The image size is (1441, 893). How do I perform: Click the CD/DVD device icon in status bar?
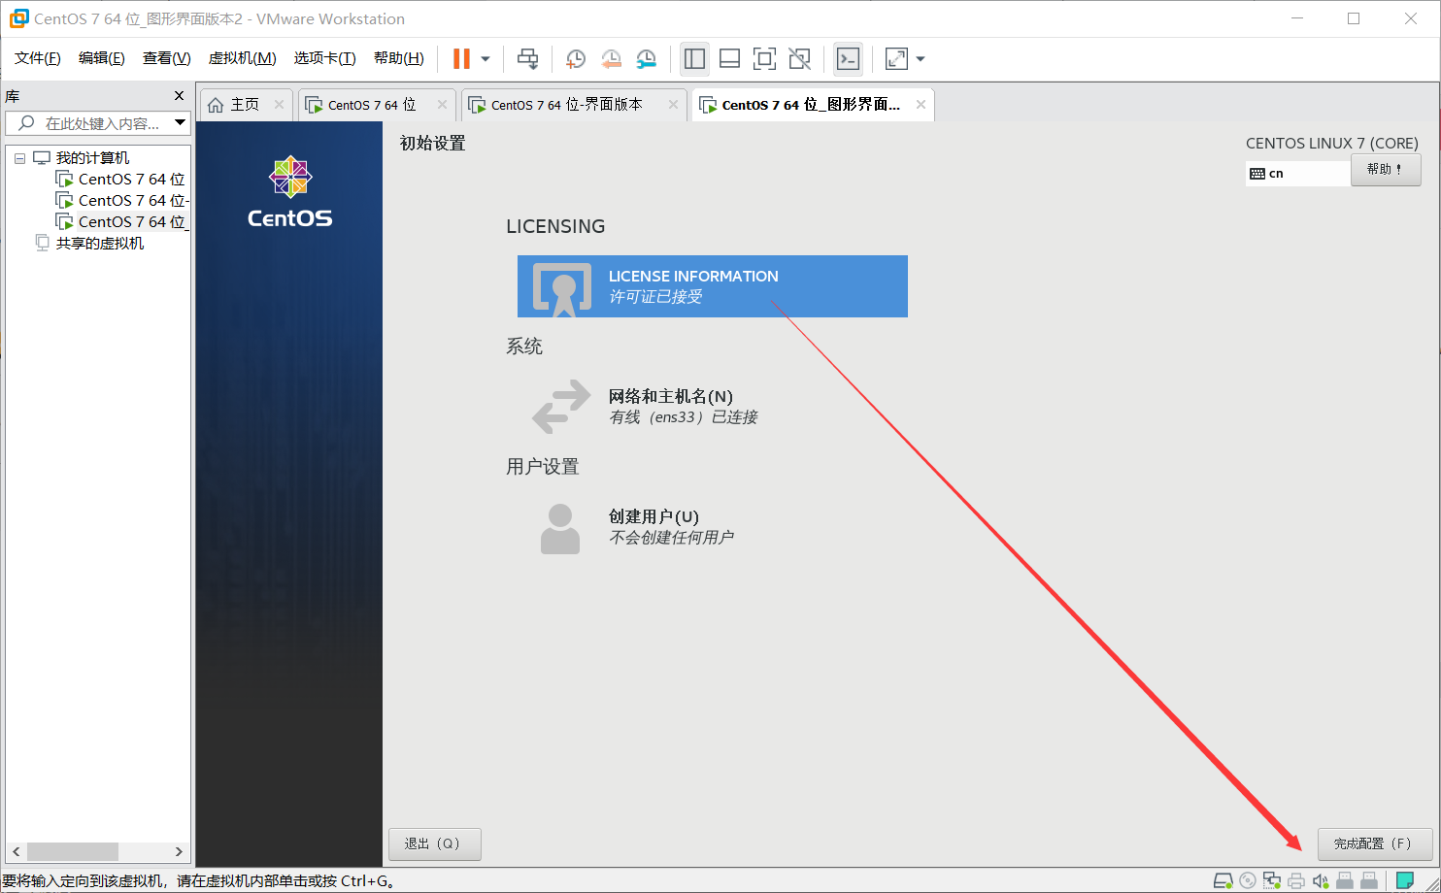(1248, 880)
